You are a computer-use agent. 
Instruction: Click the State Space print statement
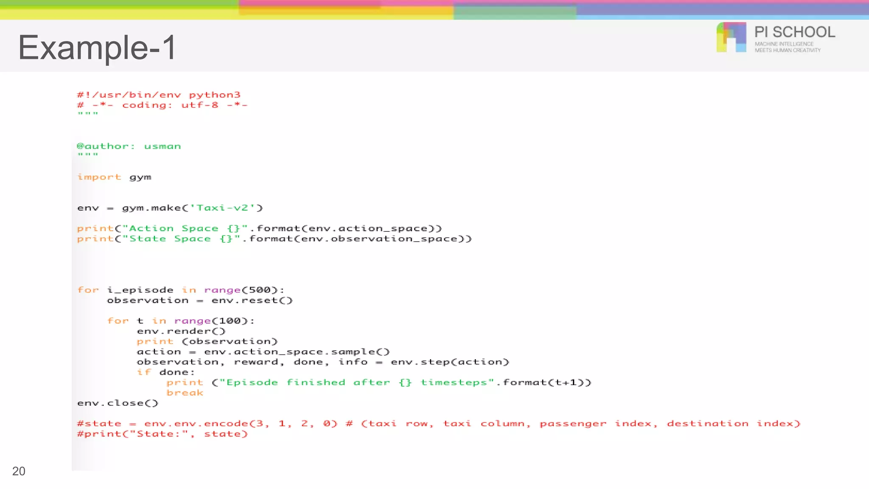point(274,239)
